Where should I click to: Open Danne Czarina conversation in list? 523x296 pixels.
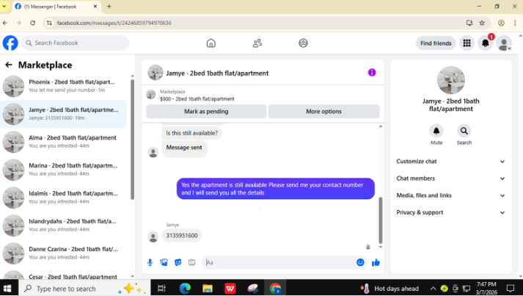tap(63, 253)
